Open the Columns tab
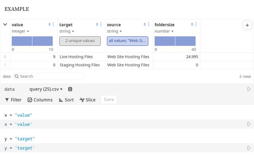 coord(40,100)
